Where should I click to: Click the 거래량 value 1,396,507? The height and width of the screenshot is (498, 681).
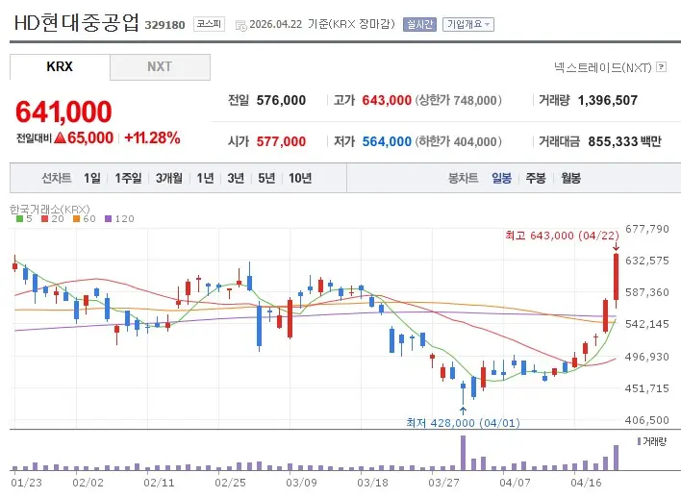point(608,100)
